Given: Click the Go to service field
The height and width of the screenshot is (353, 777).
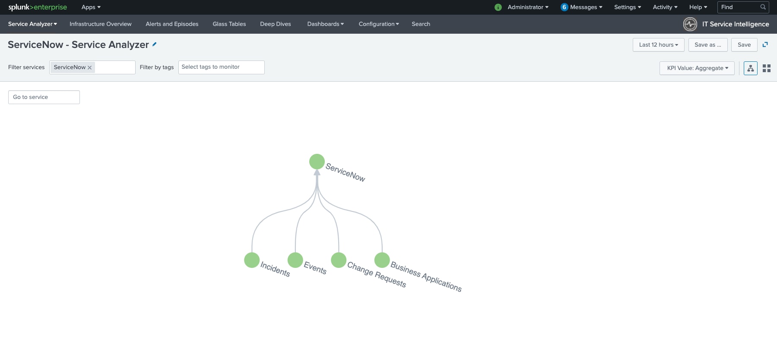Looking at the screenshot, I should pos(44,97).
